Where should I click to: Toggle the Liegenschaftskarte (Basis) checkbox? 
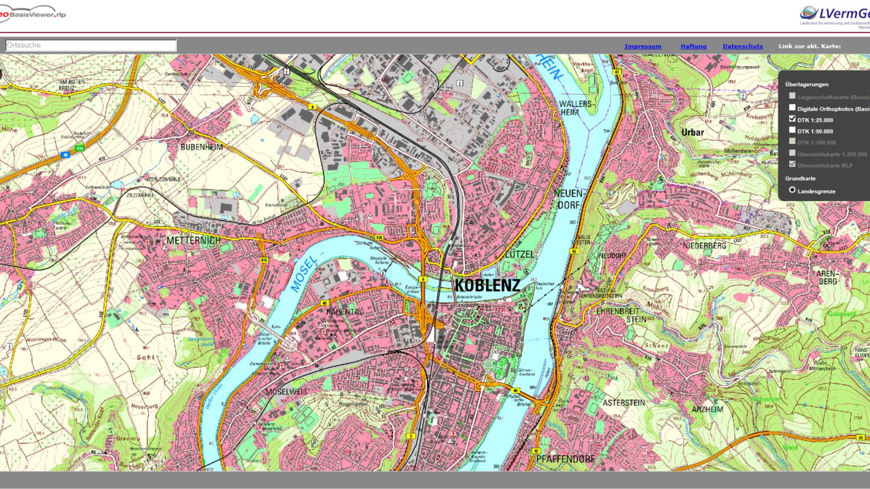click(x=792, y=96)
